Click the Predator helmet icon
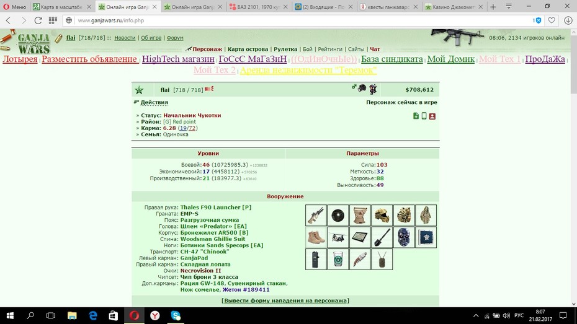Image resolution: width=577 pixels, height=324 pixels. coord(382,215)
